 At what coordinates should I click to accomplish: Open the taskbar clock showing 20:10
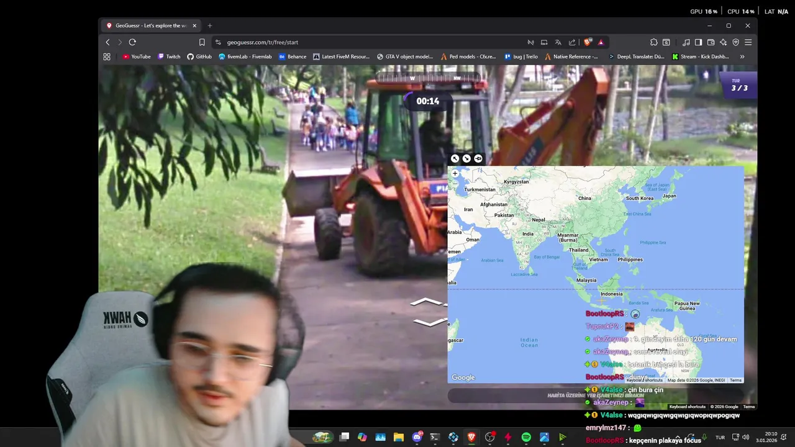click(x=766, y=437)
